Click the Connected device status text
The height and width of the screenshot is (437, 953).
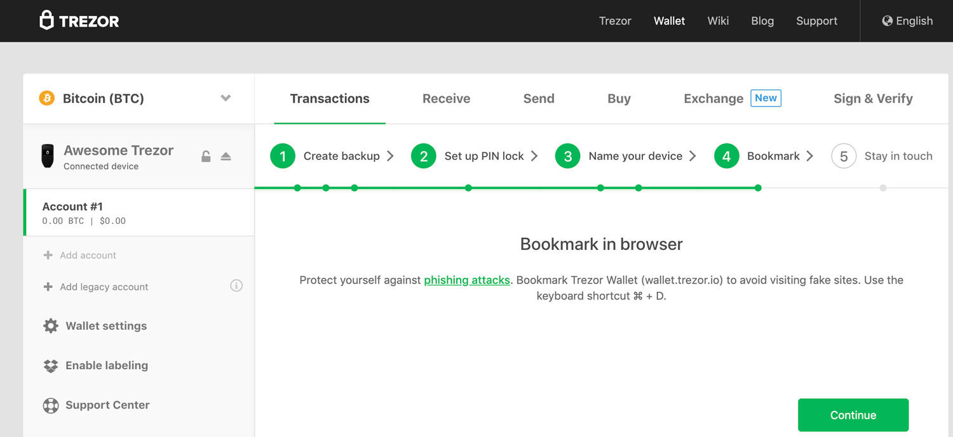pyautogui.click(x=101, y=166)
